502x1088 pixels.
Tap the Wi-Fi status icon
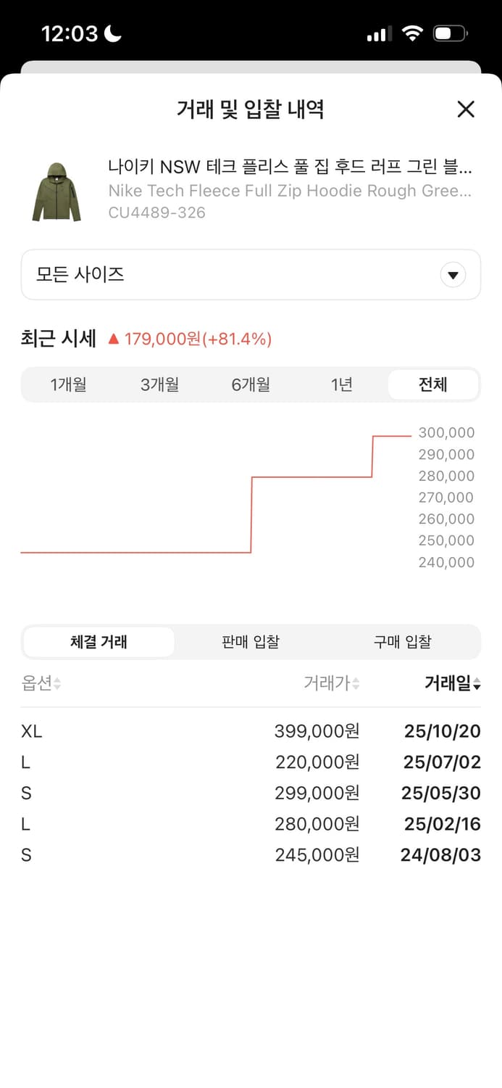click(412, 33)
